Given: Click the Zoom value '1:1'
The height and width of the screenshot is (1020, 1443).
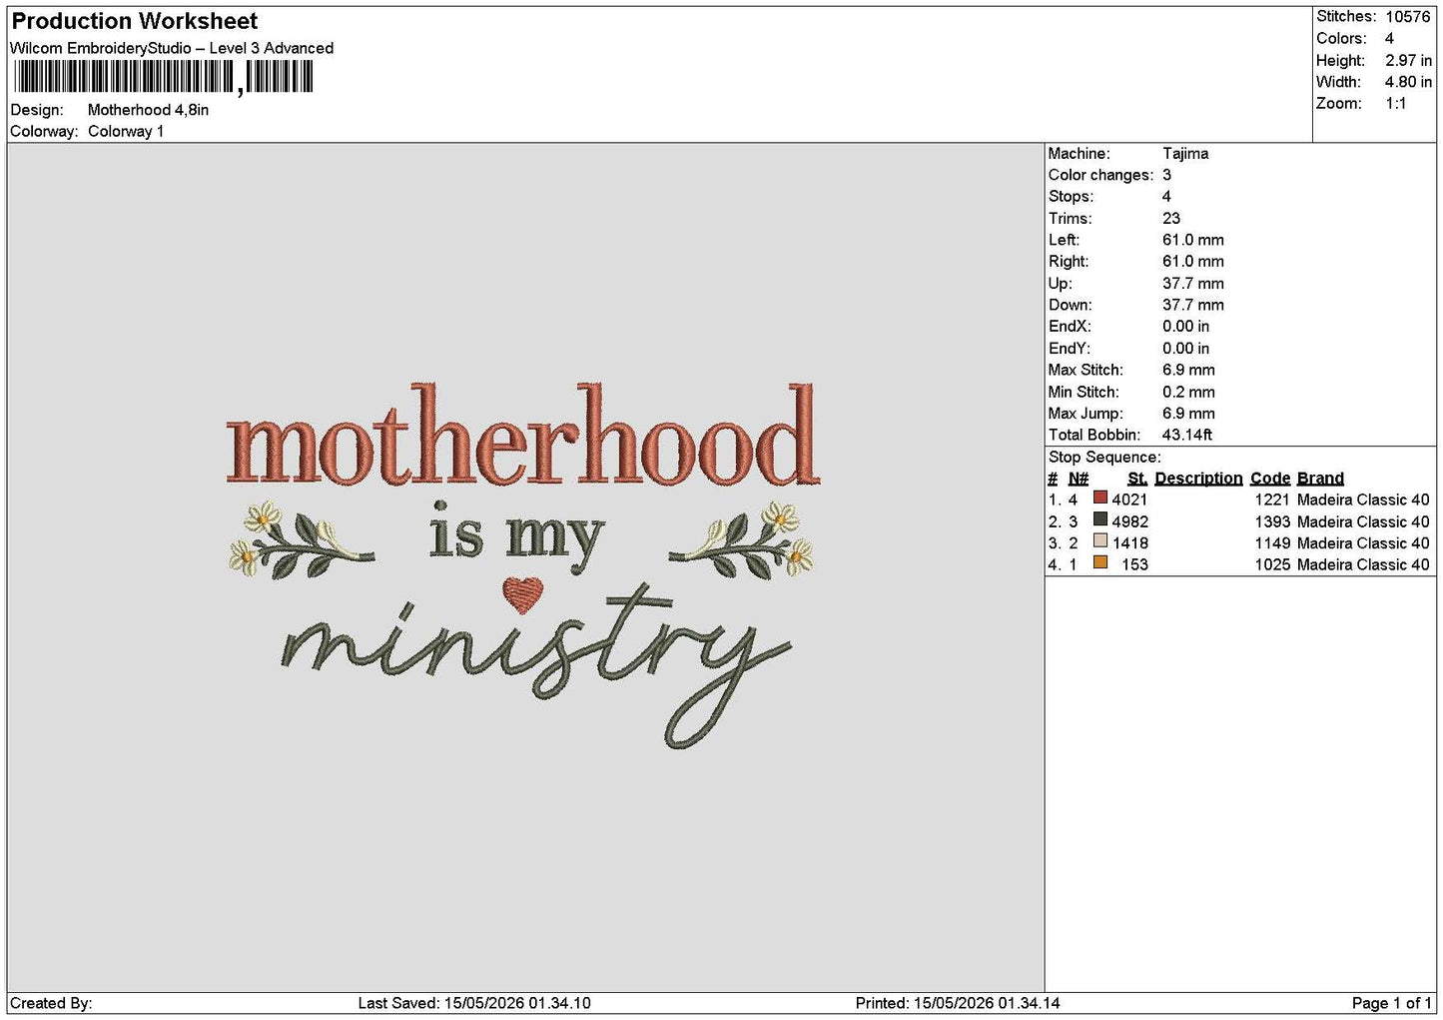Looking at the screenshot, I should click(x=1395, y=103).
